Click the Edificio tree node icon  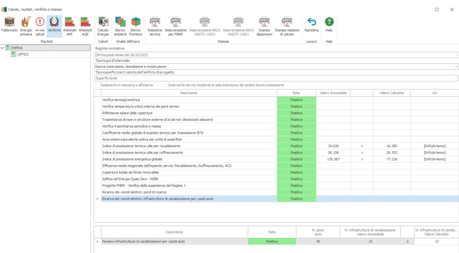[x=8, y=47]
